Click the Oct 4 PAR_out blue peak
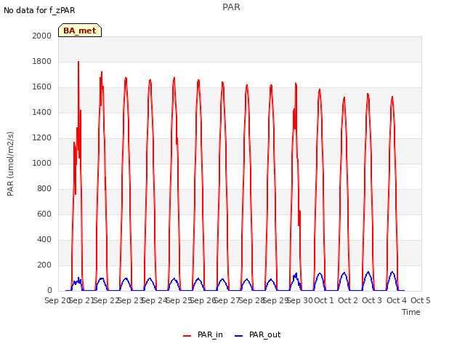 coord(392,272)
